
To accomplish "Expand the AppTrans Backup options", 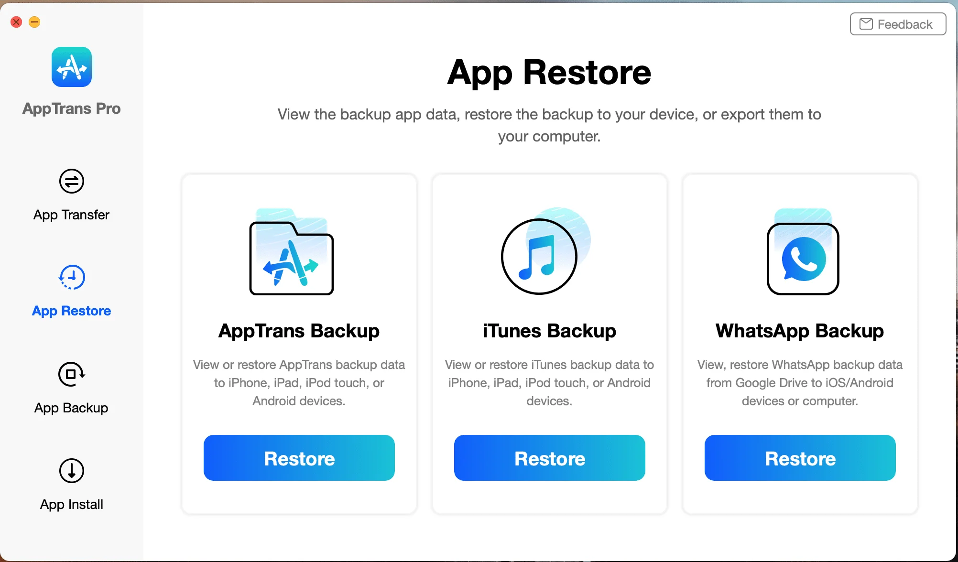I will 299,458.
